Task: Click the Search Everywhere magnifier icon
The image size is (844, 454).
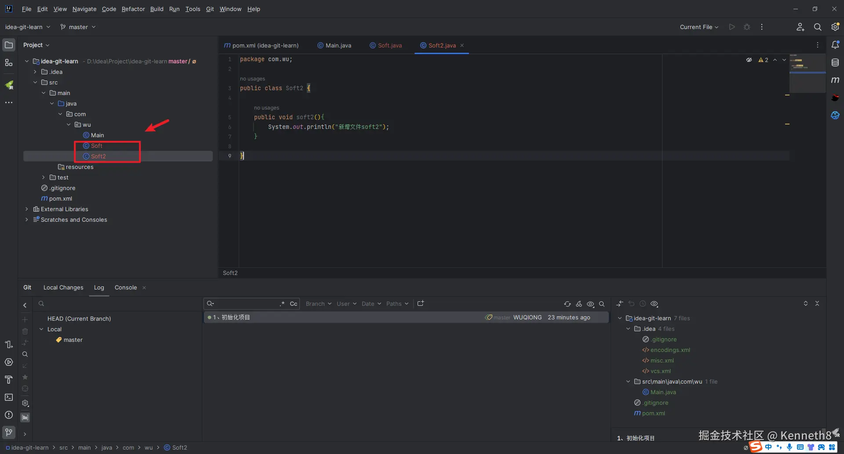Action: [818, 27]
